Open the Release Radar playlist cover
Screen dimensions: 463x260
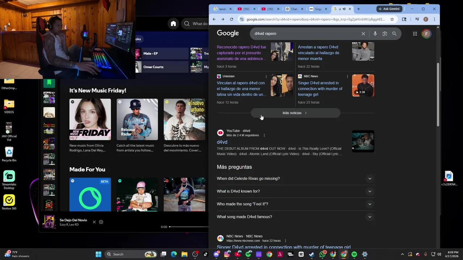pyautogui.click(x=137, y=120)
